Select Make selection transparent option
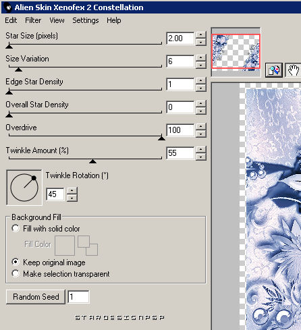Screen dimensions: 301x330 (x=61, y=274)
